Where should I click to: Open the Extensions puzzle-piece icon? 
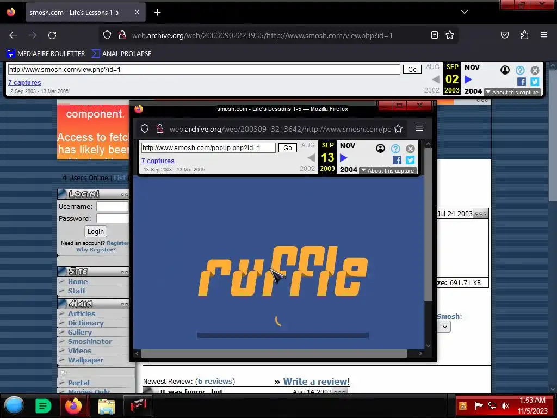pyautogui.click(x=524, y=35)
